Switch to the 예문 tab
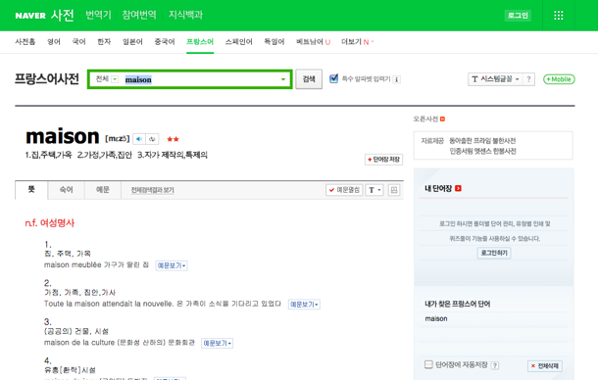 pos(103,190)
